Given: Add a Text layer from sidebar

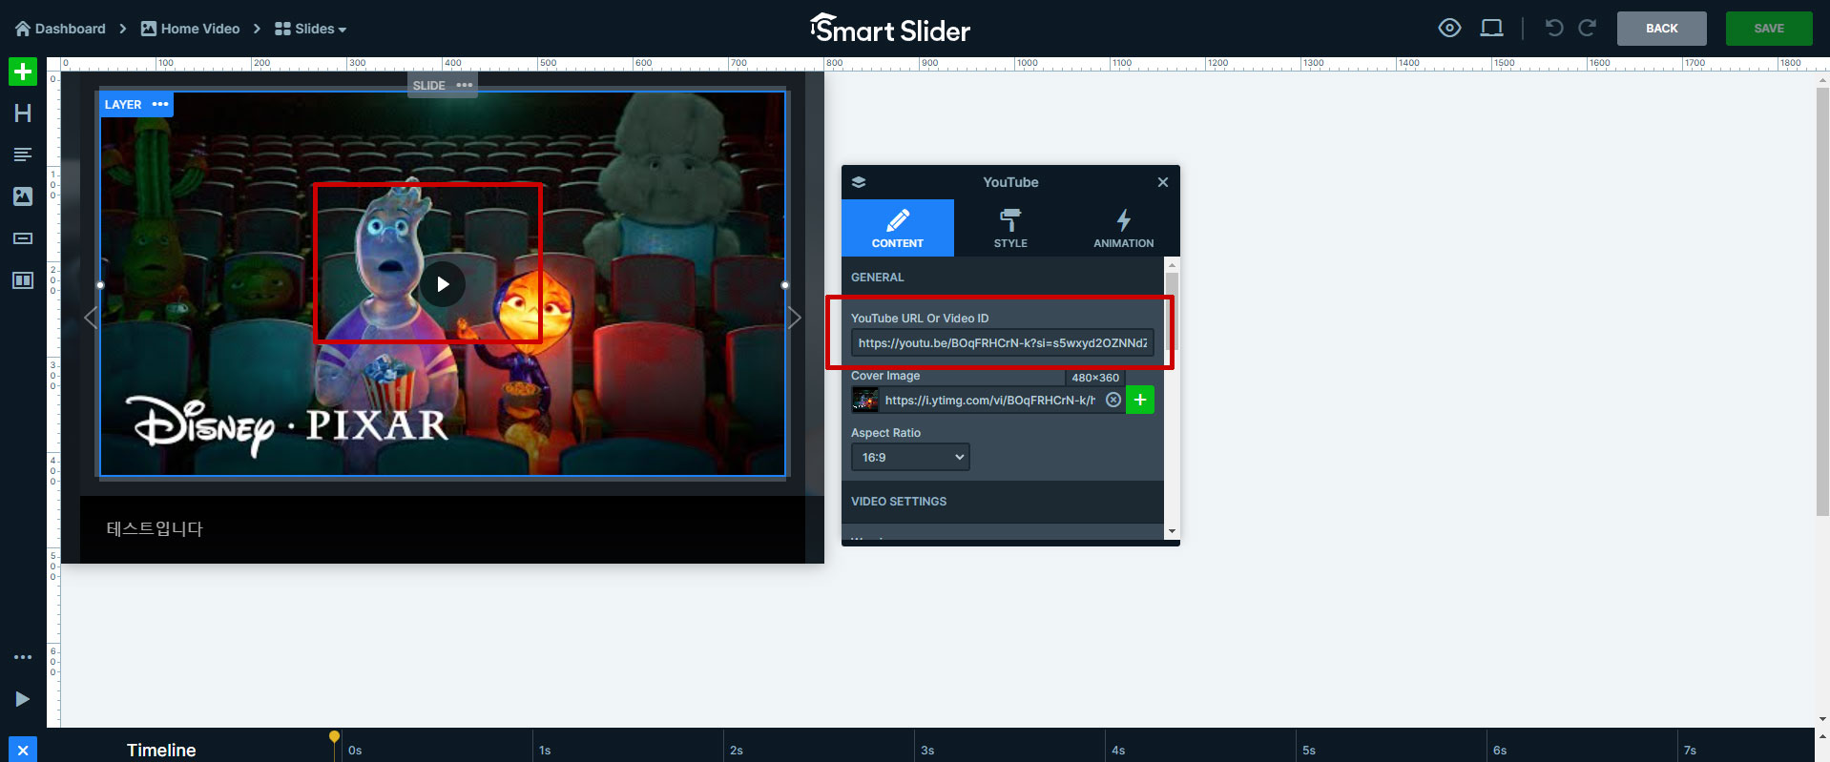Looking at the screenshot, I should 23,154.
